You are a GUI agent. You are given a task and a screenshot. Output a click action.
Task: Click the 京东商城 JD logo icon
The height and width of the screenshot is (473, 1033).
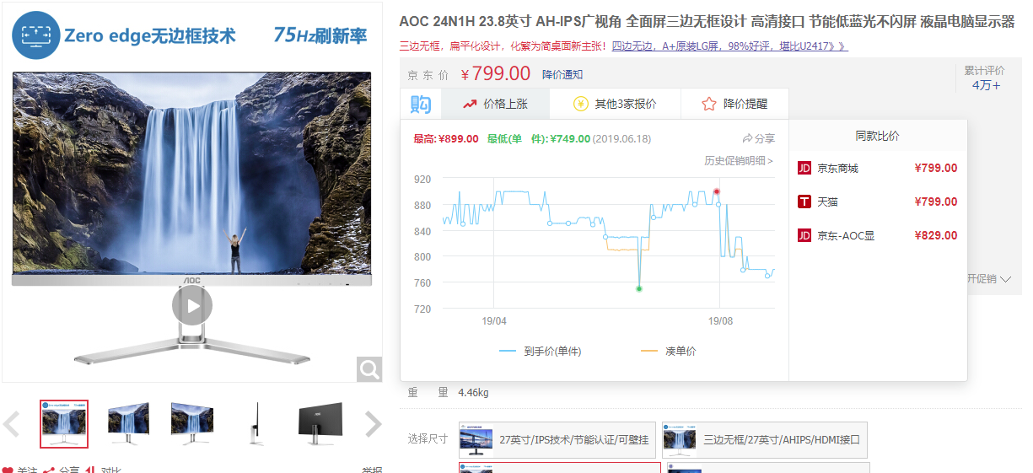(x=804, y=168)
